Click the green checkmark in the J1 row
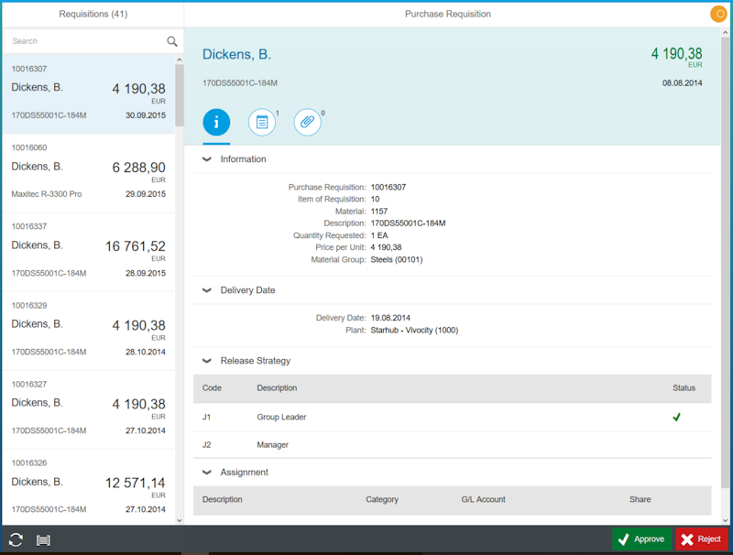This screenshot has width=733, height=555. [x=676, y=416]
